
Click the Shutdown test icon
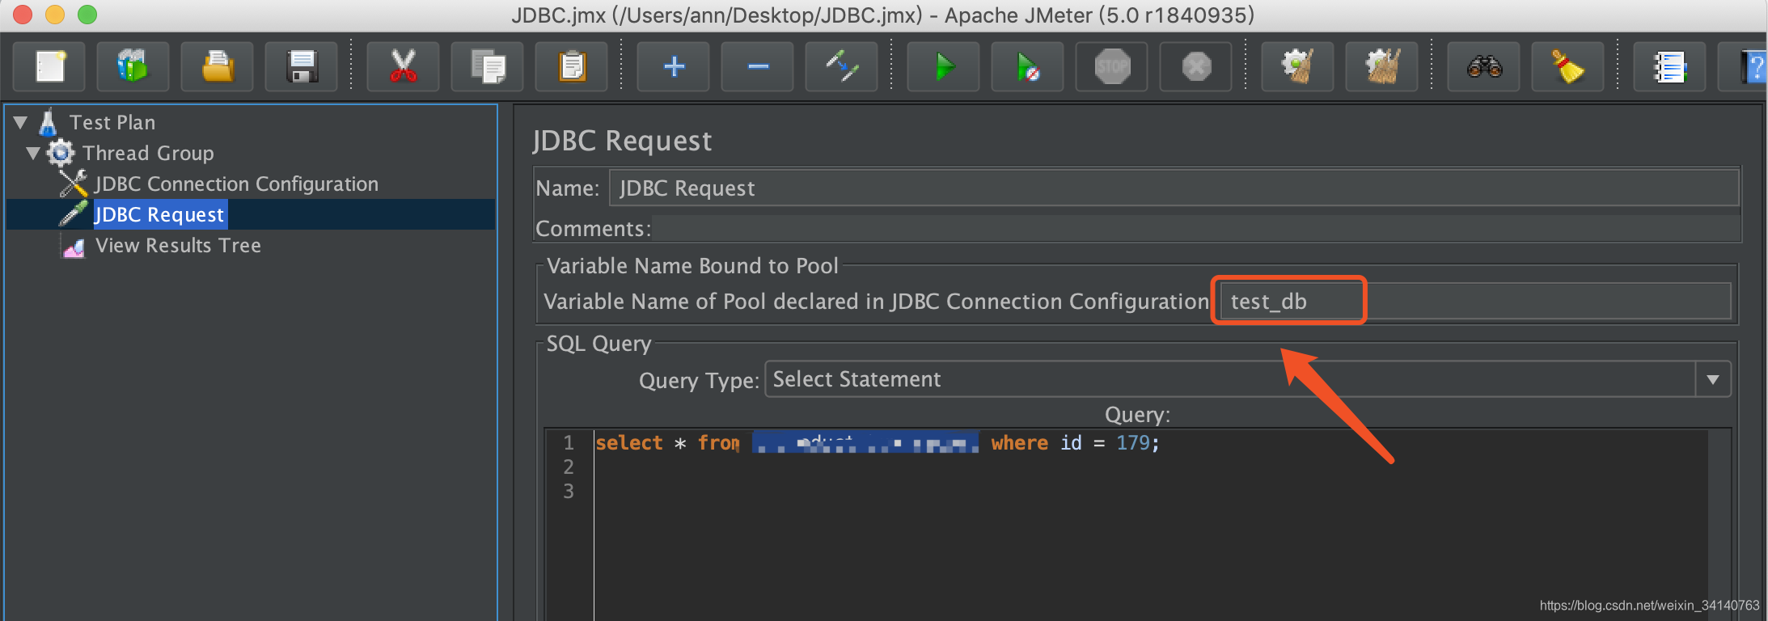(x=1196, y=66)
